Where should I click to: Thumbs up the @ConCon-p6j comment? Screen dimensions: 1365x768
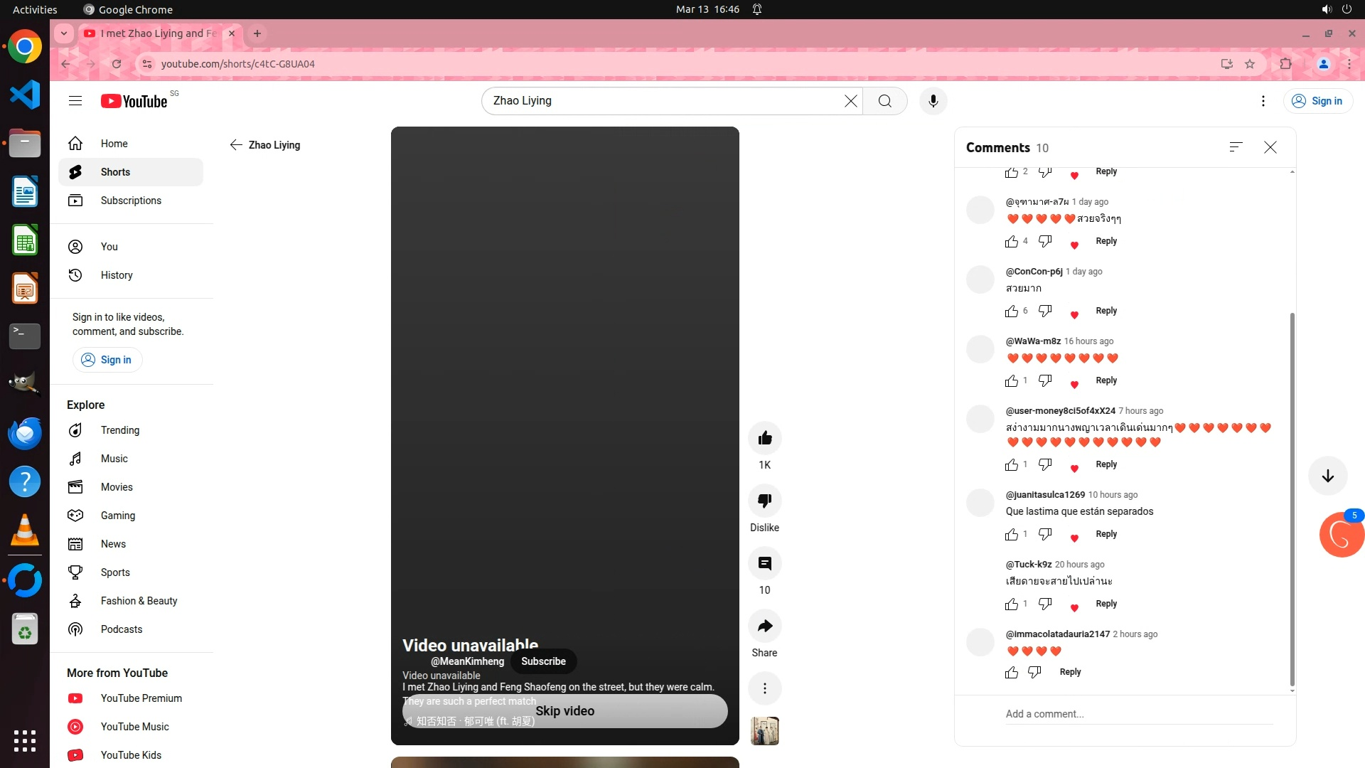pyautogui.click(x=1011, y=311)
